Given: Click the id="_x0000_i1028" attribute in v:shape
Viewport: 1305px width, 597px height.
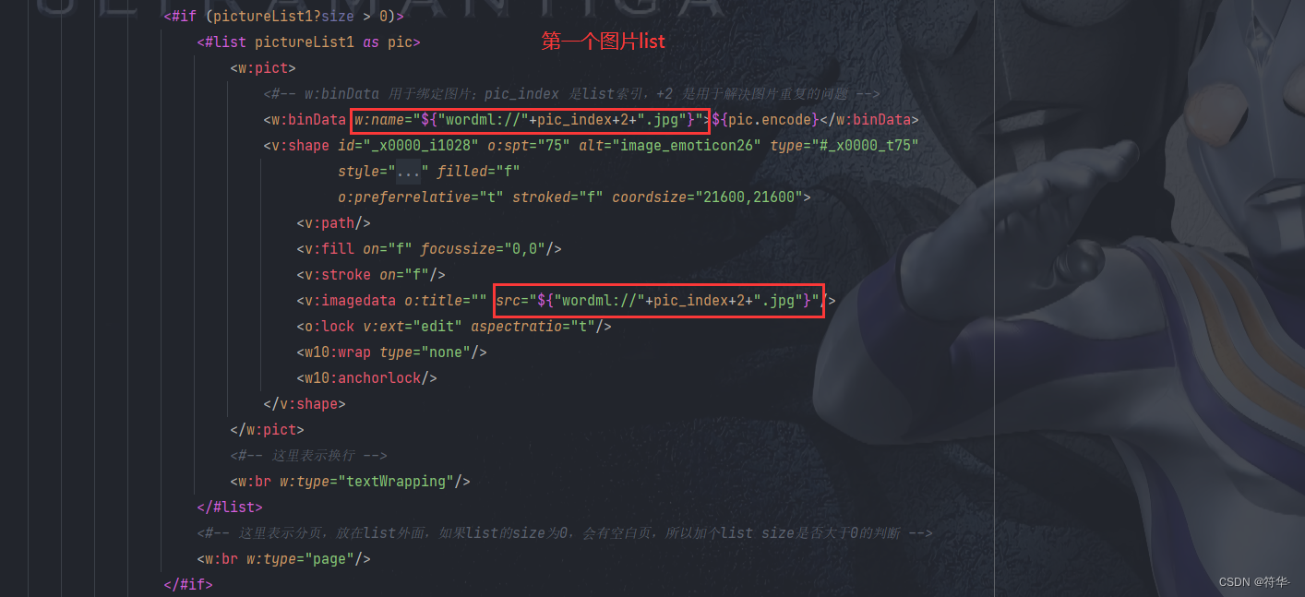Looking at the screenshot, I should coord(409,146).
